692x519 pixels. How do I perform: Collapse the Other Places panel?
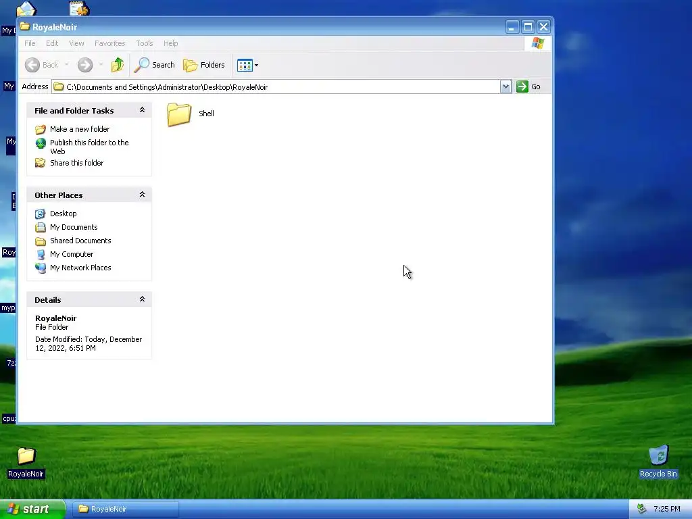click(x=142, y=195)
